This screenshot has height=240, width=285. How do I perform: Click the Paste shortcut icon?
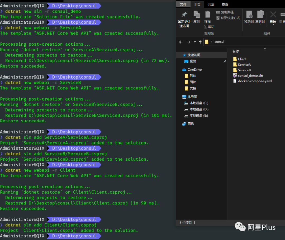click(218, 18)
